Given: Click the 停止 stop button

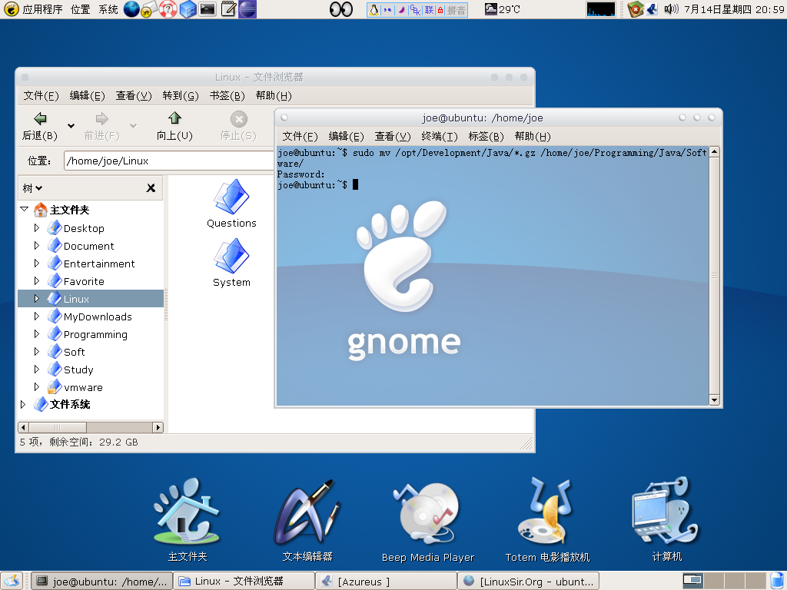Looking at the screenshot, I should coord(238,126).
